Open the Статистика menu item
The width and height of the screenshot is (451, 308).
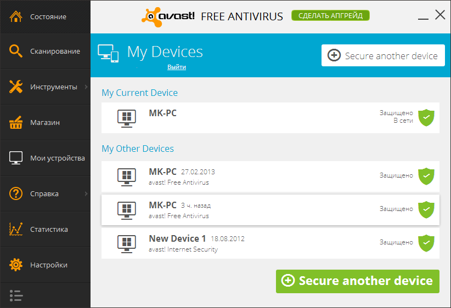point(49,229)
